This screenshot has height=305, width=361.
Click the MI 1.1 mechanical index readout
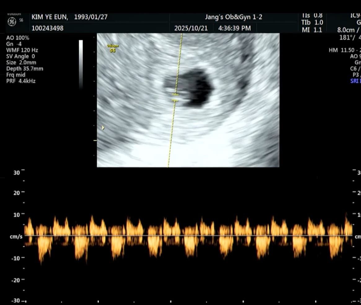click(312, 30)
